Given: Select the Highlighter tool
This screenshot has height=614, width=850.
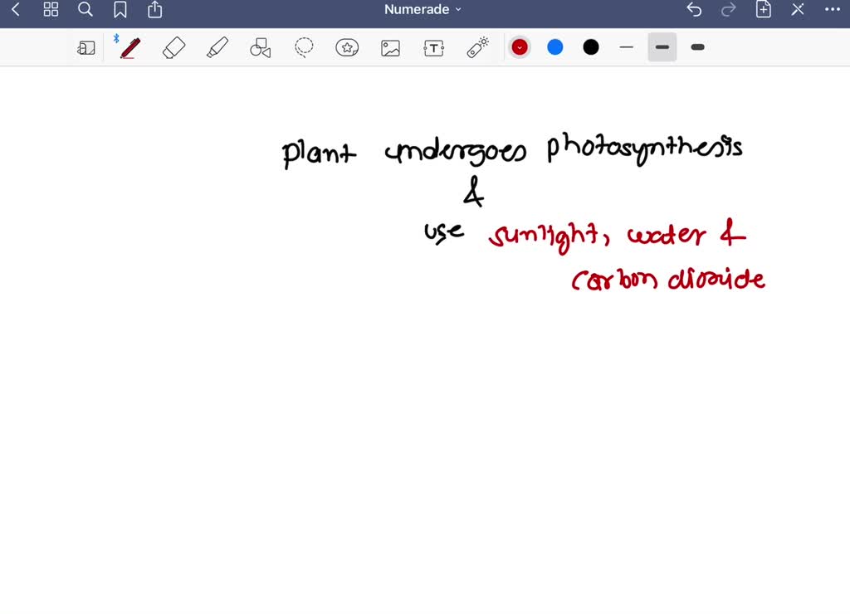Looking at the screenshot, I should [217, 47].
